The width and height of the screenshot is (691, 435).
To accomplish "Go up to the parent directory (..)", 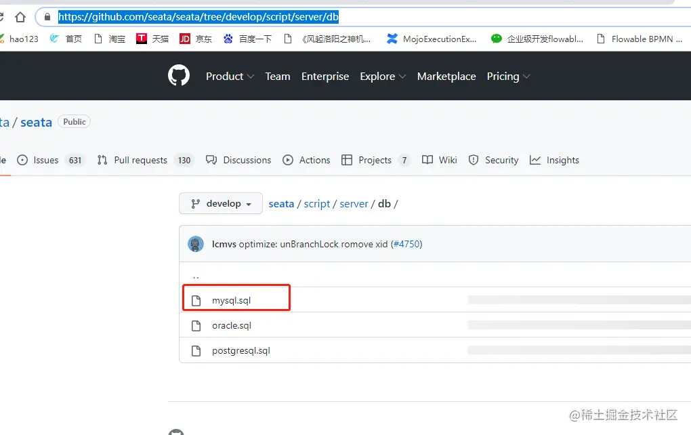I will click(x=196, y=276).
